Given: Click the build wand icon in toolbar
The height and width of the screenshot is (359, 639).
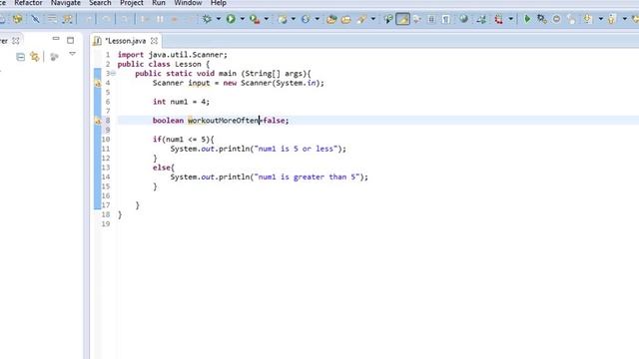Looking at the screenshot, I should [68, 19].
